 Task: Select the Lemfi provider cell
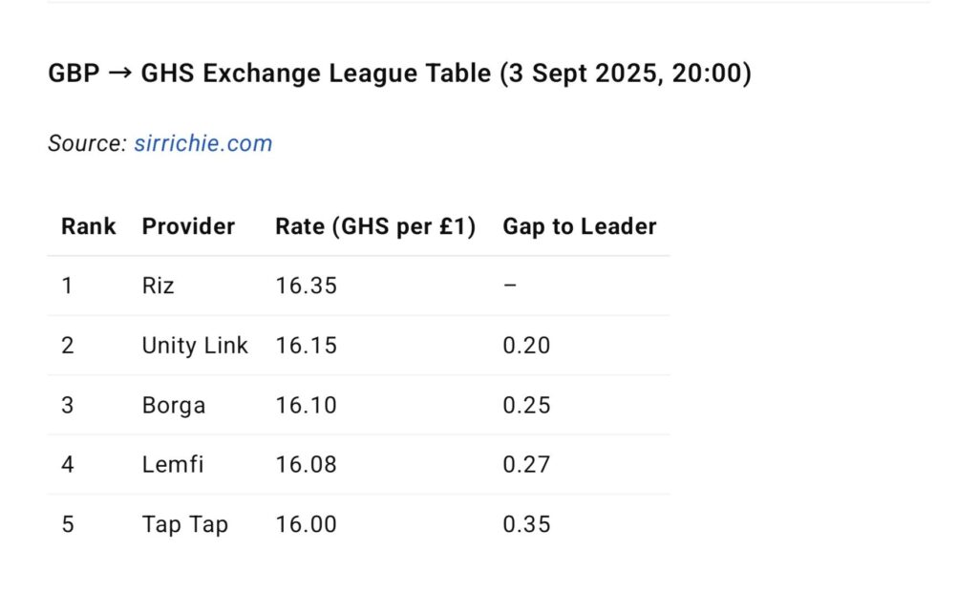pos(173,465)
